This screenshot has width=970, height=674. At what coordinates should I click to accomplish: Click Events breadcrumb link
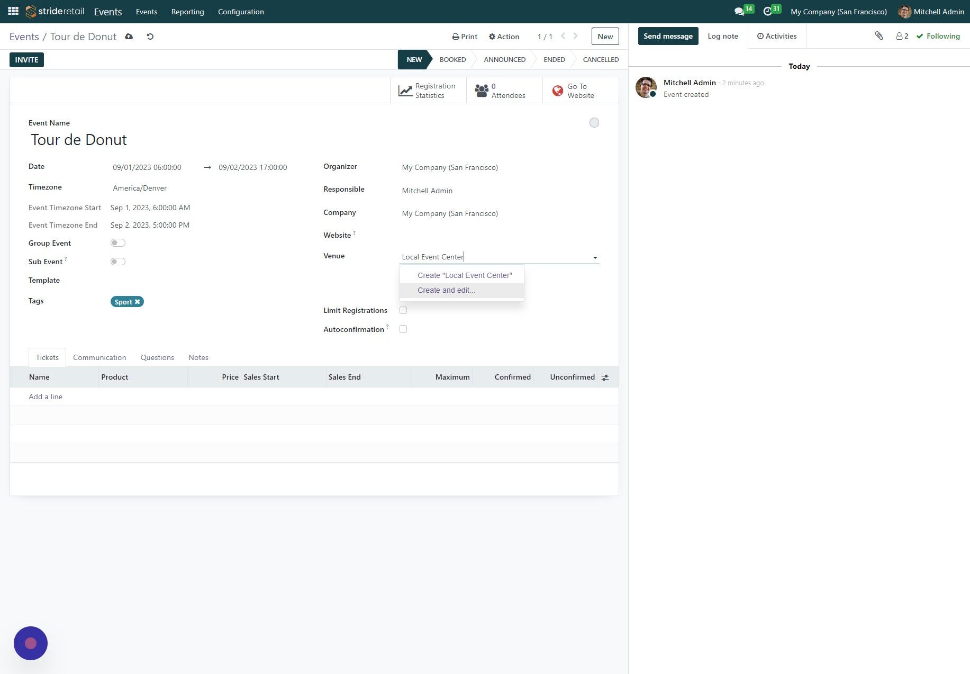pyautogui.click(x=24, y=37)
